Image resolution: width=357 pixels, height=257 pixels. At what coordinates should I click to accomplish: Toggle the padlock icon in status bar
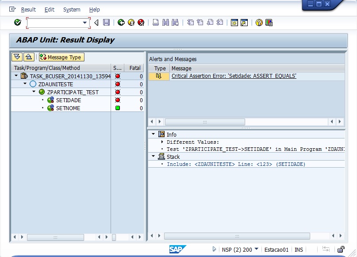[x=341, y=249]
